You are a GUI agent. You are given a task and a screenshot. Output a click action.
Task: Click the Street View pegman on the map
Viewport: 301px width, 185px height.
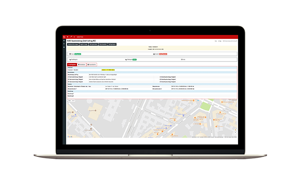pos(235,130)
